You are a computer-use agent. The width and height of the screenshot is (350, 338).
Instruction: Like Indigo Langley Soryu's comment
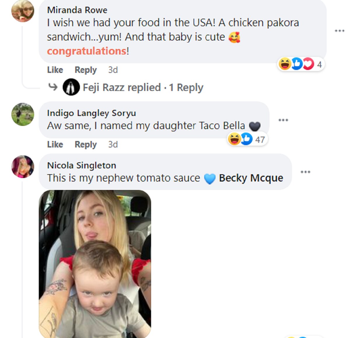pyautogui.click(x=55, y=145)
